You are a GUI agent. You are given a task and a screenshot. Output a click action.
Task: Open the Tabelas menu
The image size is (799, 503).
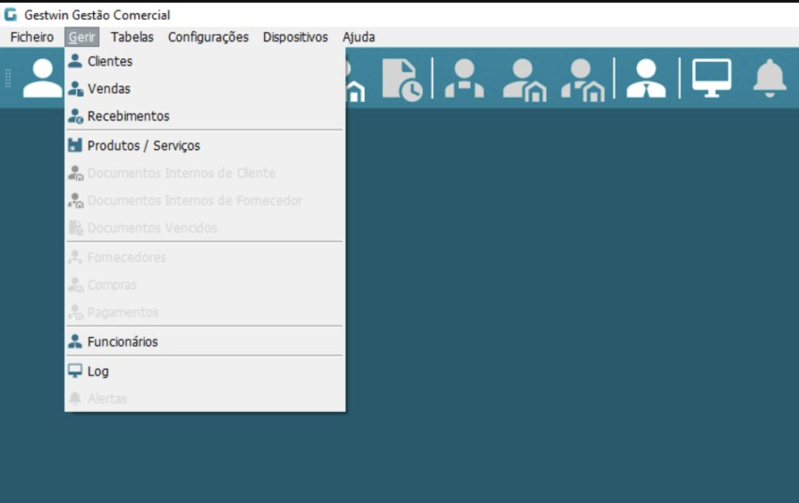tap(132, 38)
